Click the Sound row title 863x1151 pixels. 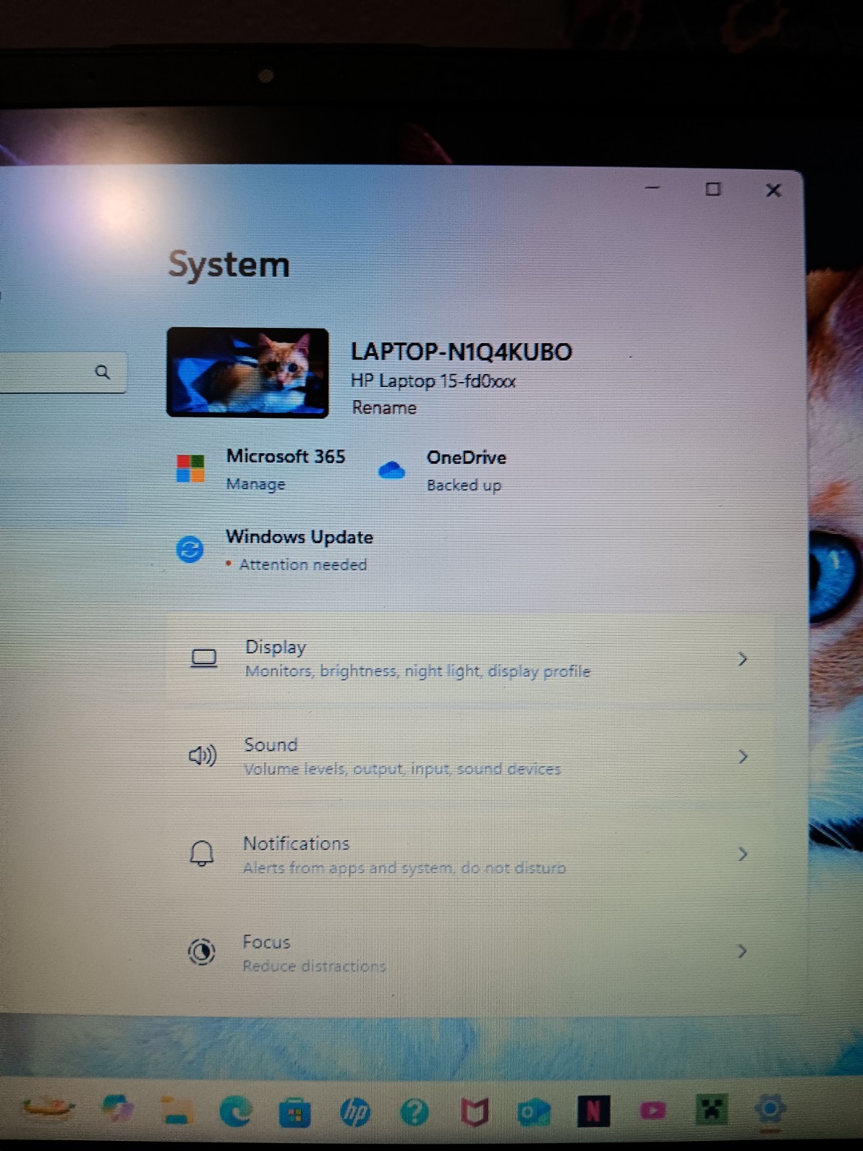tap(270, 745)
